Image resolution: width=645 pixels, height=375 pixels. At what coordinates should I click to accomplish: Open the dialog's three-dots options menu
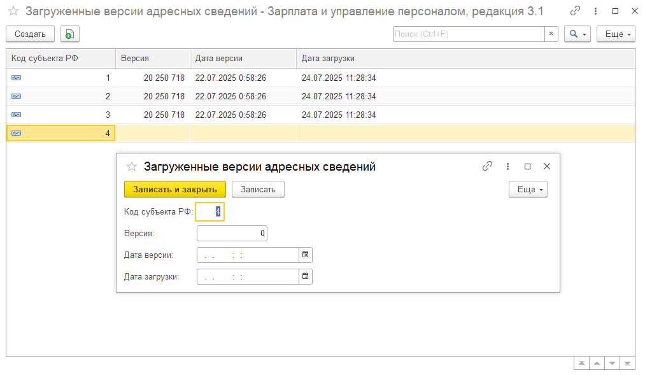[x=507, y=166]
